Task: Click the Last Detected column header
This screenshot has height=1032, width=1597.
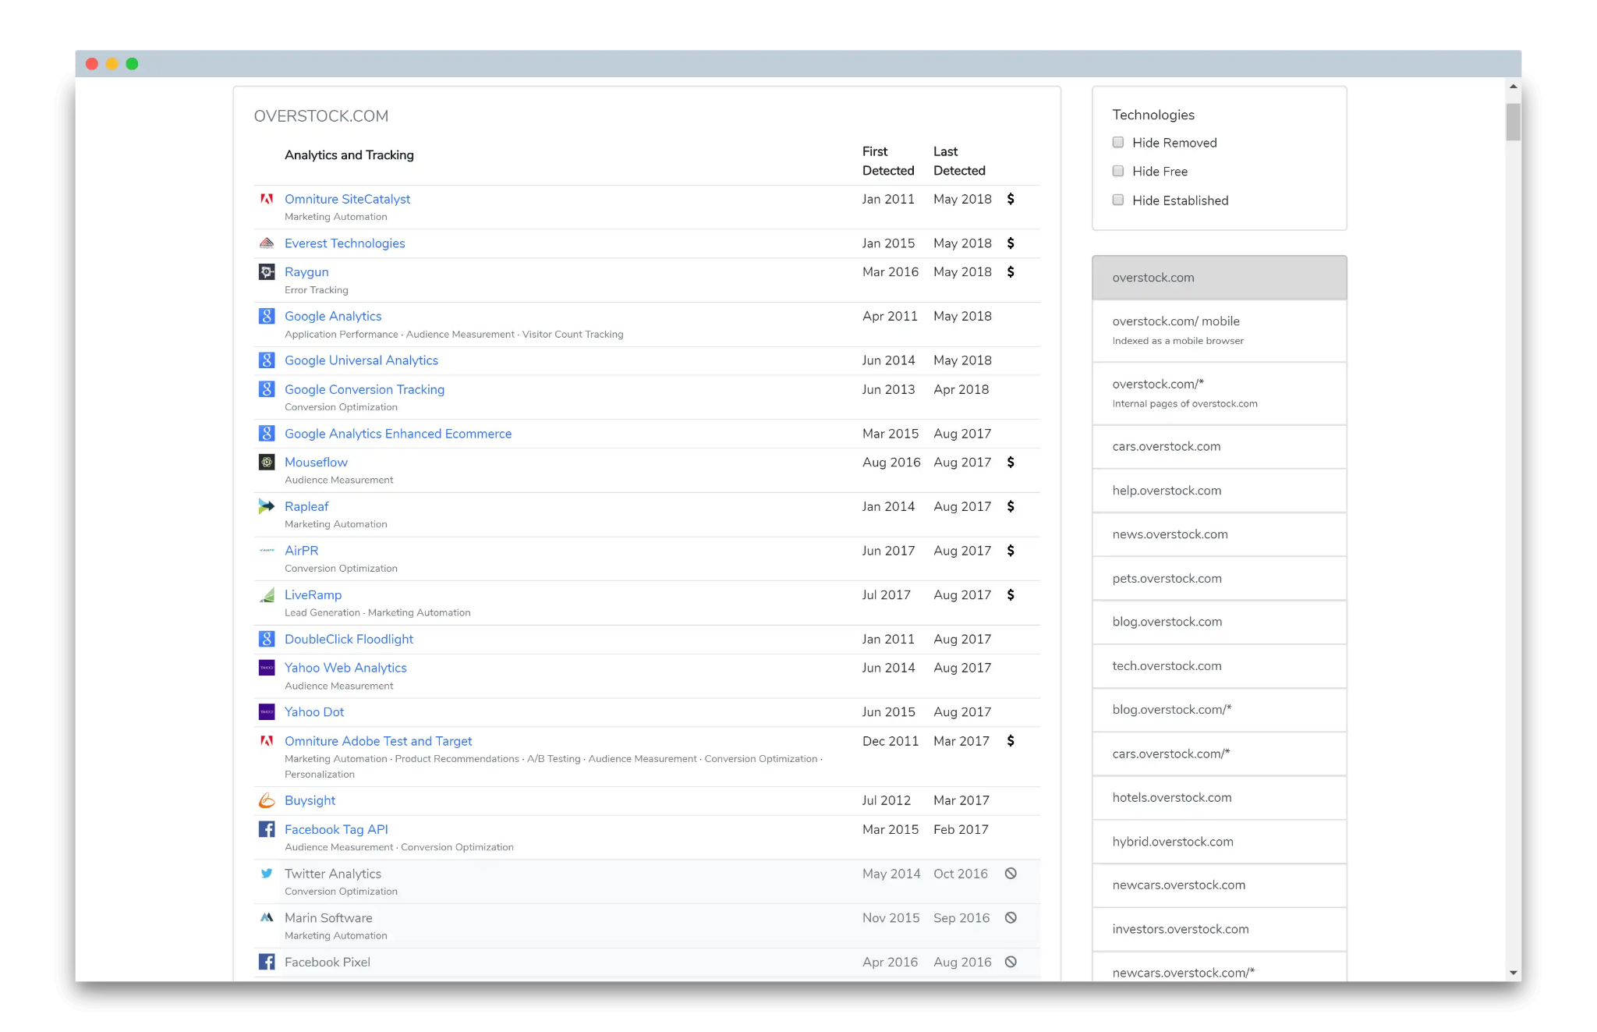Action: pyautogui.click(x=959, y=161)
